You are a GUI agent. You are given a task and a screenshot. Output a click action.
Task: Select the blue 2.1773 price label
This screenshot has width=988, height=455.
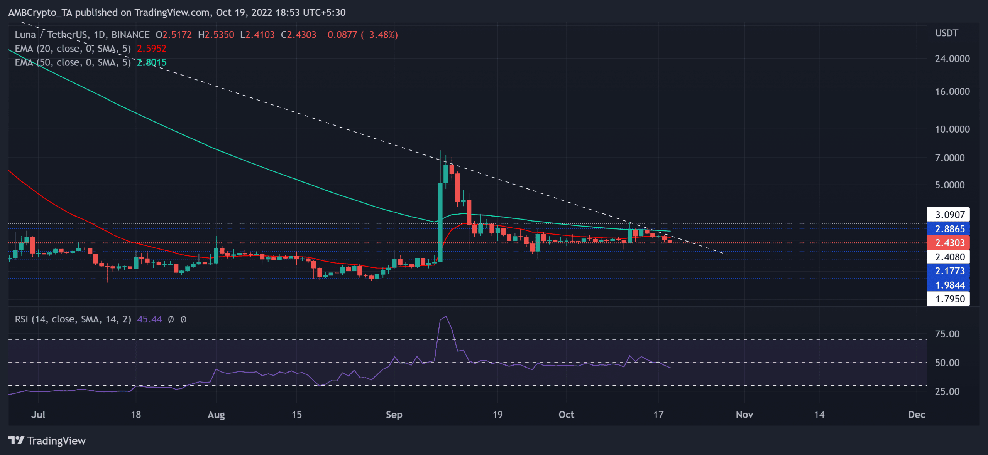tap(948, 271)
